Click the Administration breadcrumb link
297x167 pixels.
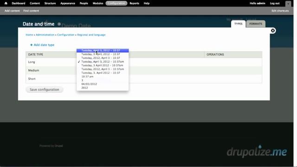pos(45,35)
